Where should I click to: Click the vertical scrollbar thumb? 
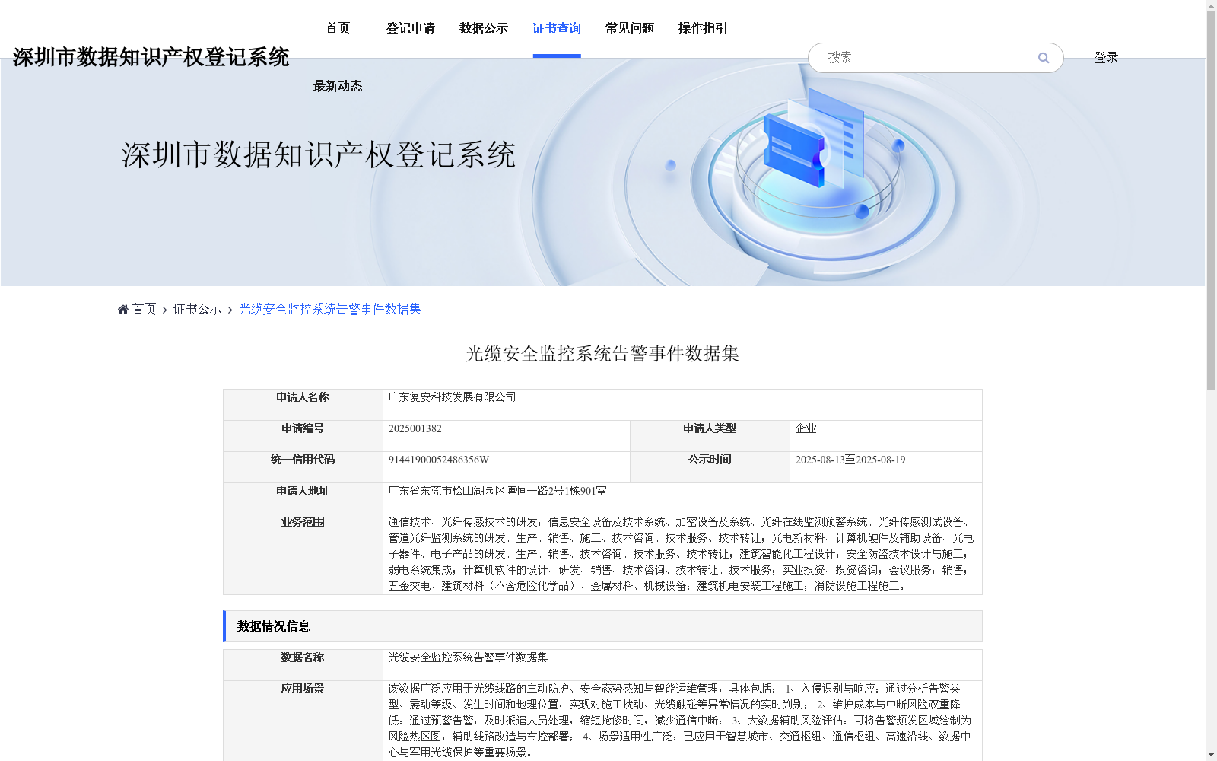(1211, 201)
